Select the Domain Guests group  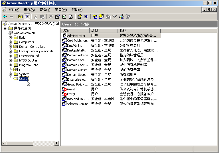(111, 69)
